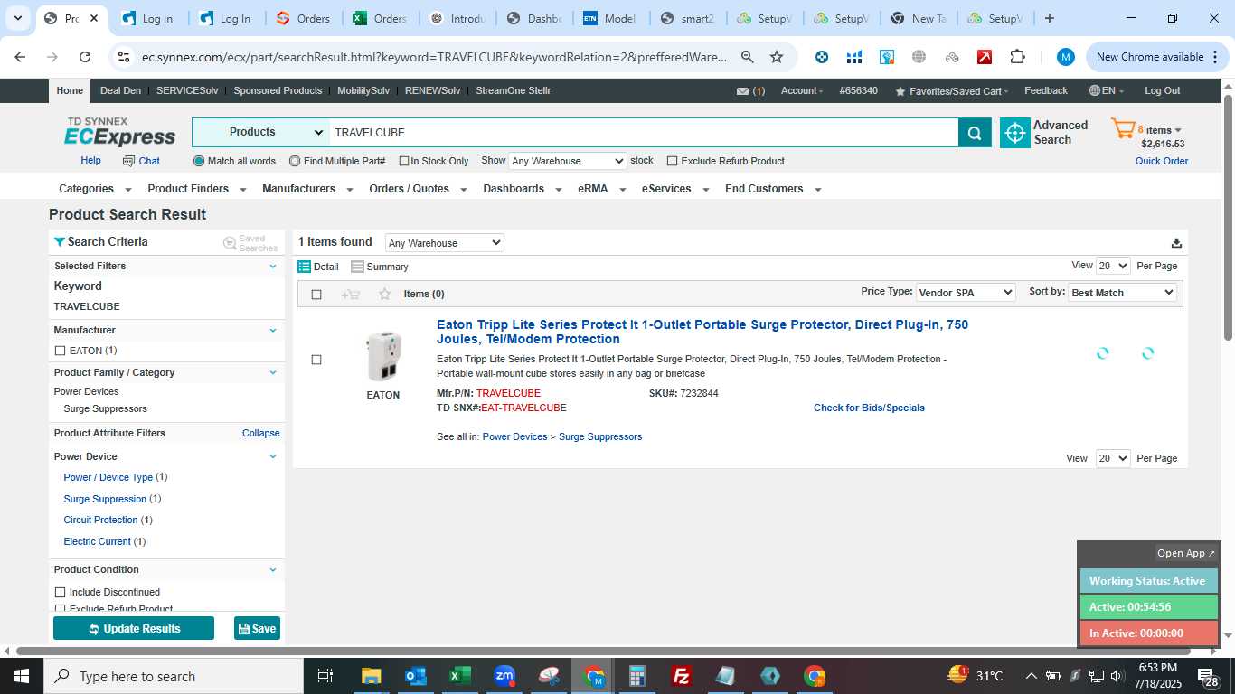The image size is (1235, 694).
Task: Open the Show Any Warehouse stock dropdown
Action: coord(567,161)
